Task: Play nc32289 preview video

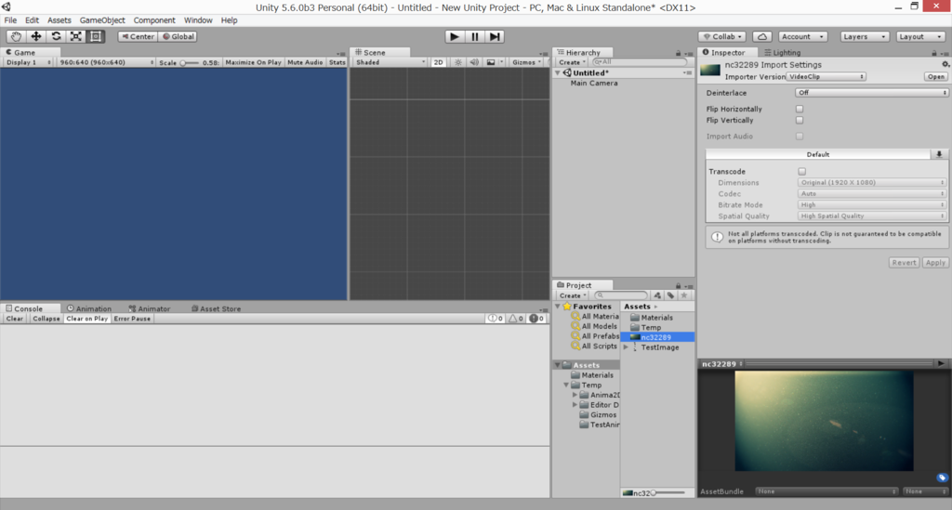Action: pyautogui.click(x=941, y=364)
